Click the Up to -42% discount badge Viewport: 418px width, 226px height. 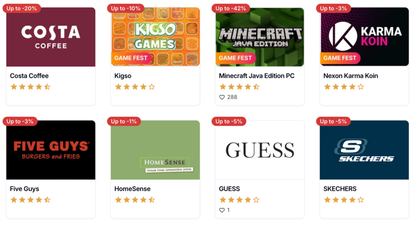click(x=231, y=8)
